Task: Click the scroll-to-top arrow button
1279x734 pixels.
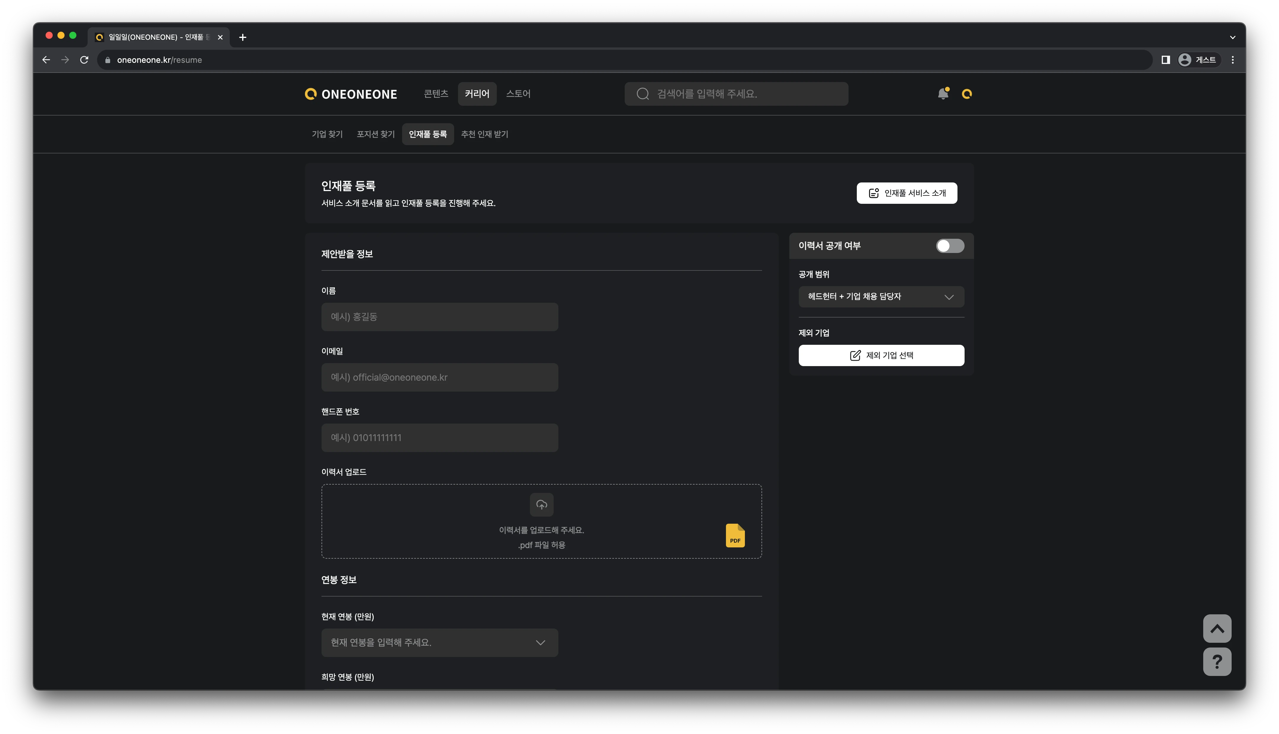Action: click(x=1217, y=629)
